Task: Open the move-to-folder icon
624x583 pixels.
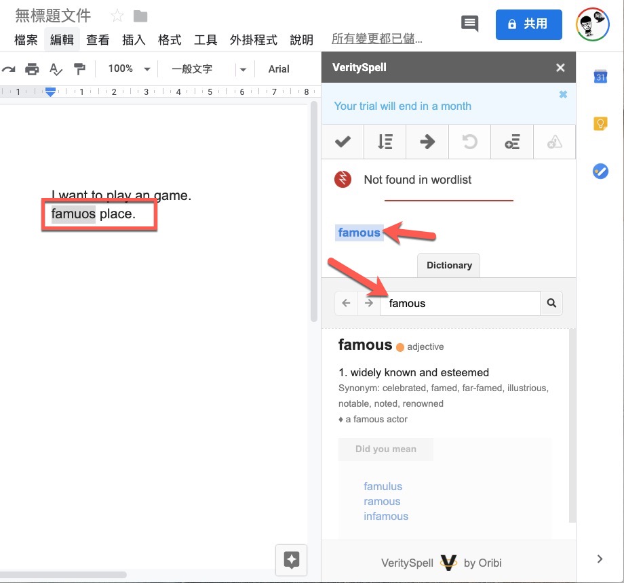Action: tap(140, 16)
